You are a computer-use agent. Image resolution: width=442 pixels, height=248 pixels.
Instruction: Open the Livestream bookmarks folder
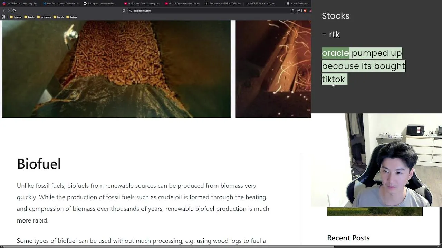(44, 17)
